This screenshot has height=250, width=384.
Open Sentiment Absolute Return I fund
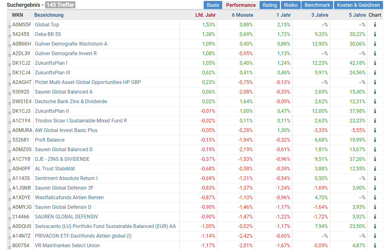pyautogui.click(x=66, y=178)
